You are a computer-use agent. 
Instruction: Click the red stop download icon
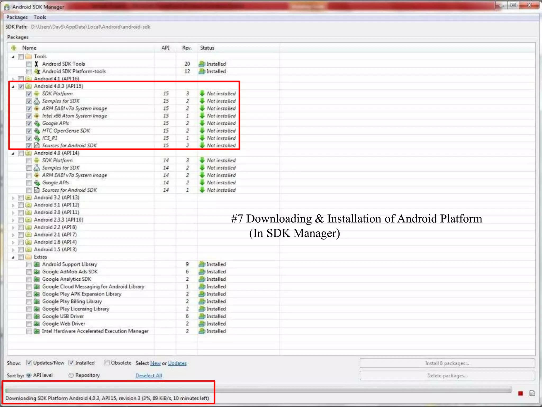[x=521, y=393]
